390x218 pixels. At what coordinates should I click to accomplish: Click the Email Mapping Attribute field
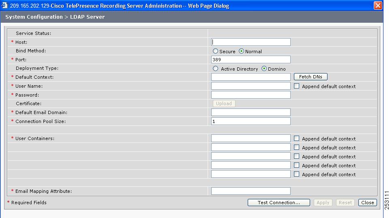click(251, 191)
